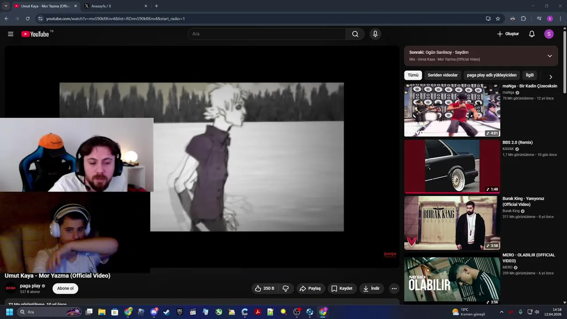
Task: Click Abone ol subscribe button
Action: pos(65,288)
